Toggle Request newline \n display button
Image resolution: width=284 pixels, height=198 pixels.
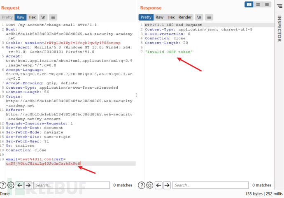click(x=43, y=17)
